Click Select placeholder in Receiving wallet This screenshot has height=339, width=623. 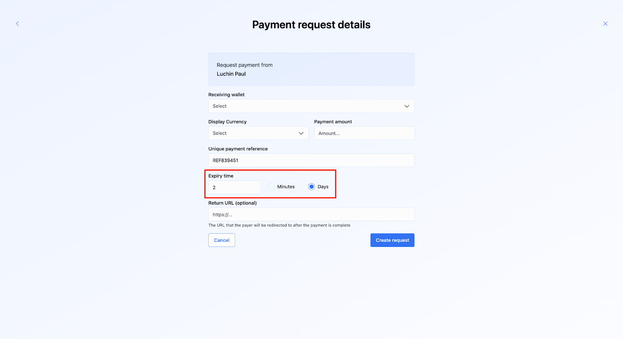pos(220,106)
